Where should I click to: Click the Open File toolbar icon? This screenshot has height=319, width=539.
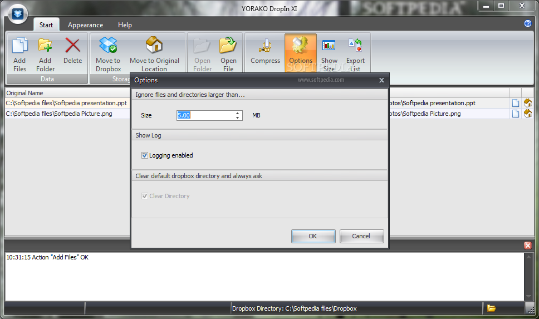(x=228, y=46)
